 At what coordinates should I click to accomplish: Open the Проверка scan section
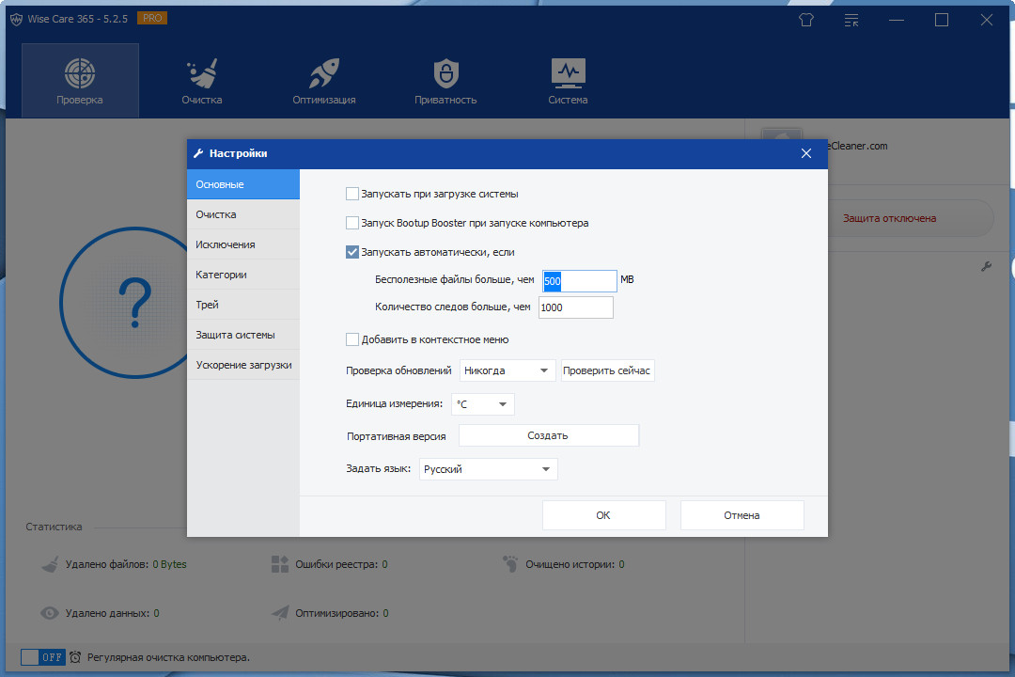click(x=80, y=81)
